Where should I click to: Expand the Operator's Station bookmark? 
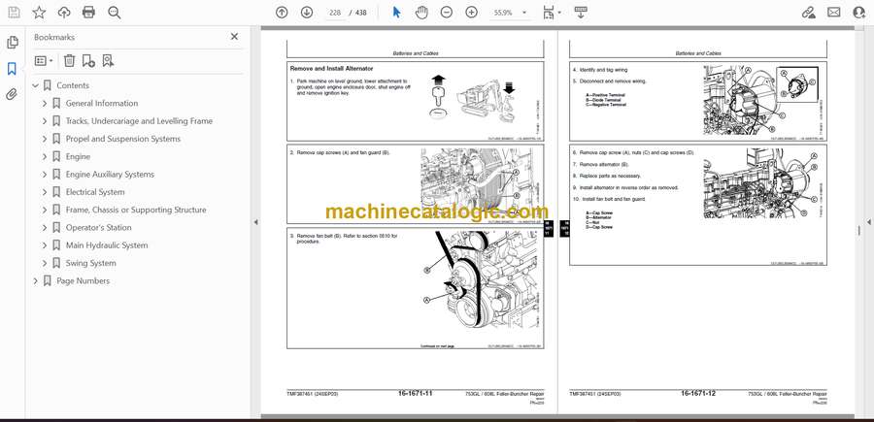45,228
